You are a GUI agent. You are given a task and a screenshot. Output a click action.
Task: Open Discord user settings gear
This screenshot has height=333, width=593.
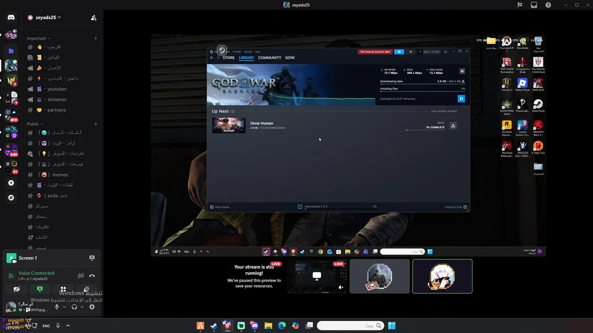tap(92, 307)
